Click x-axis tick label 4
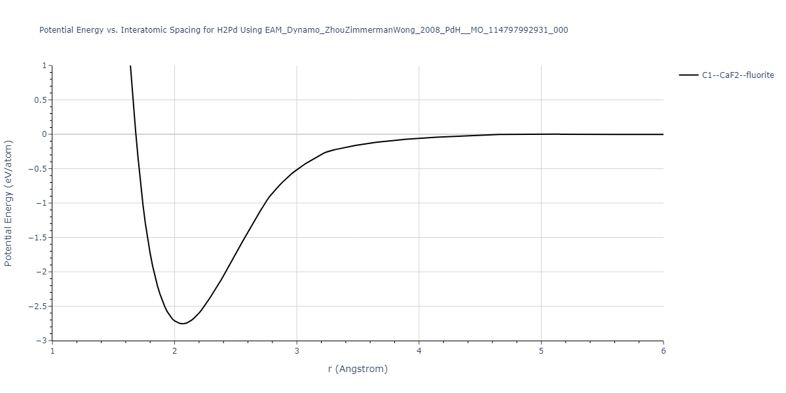The image size is (786, 393). [x=419, y=351]
